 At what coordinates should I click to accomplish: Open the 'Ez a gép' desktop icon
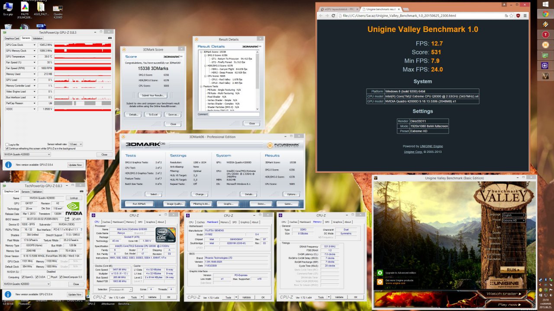(x=8, y=9)
